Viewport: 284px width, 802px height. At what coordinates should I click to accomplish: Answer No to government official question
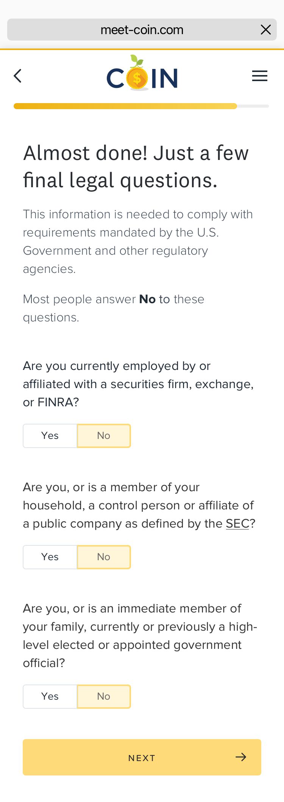click(x=104, y=697)
